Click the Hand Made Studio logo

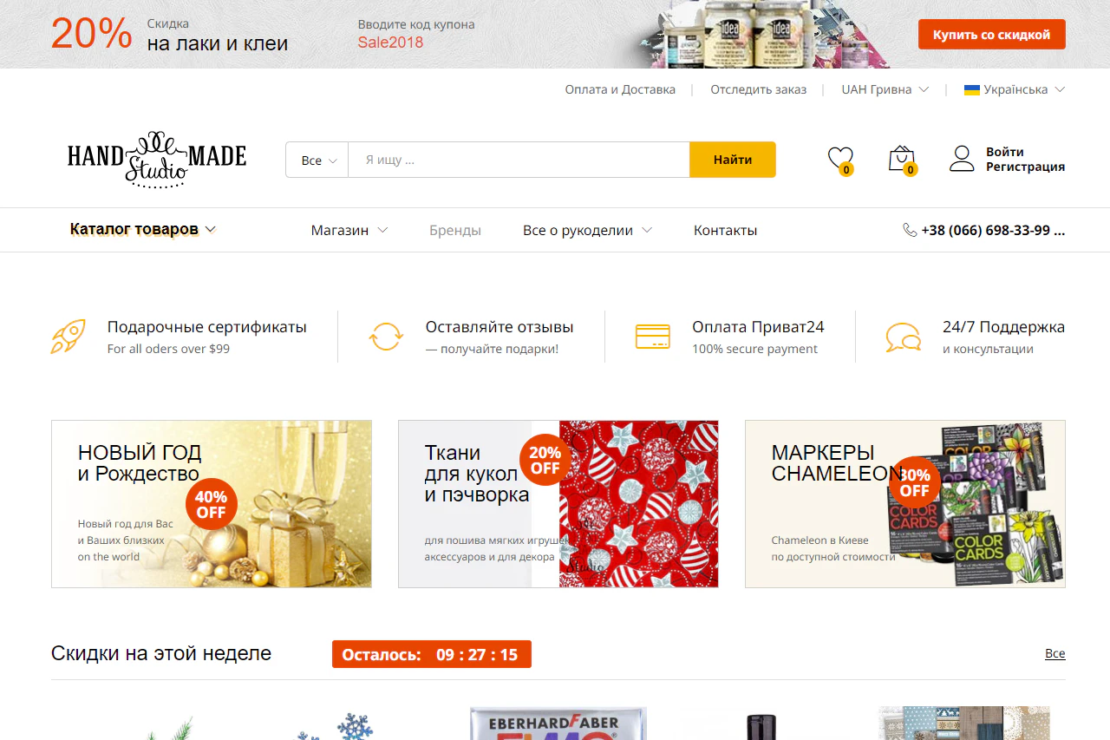pyautogui.click(x=157, y=159)
